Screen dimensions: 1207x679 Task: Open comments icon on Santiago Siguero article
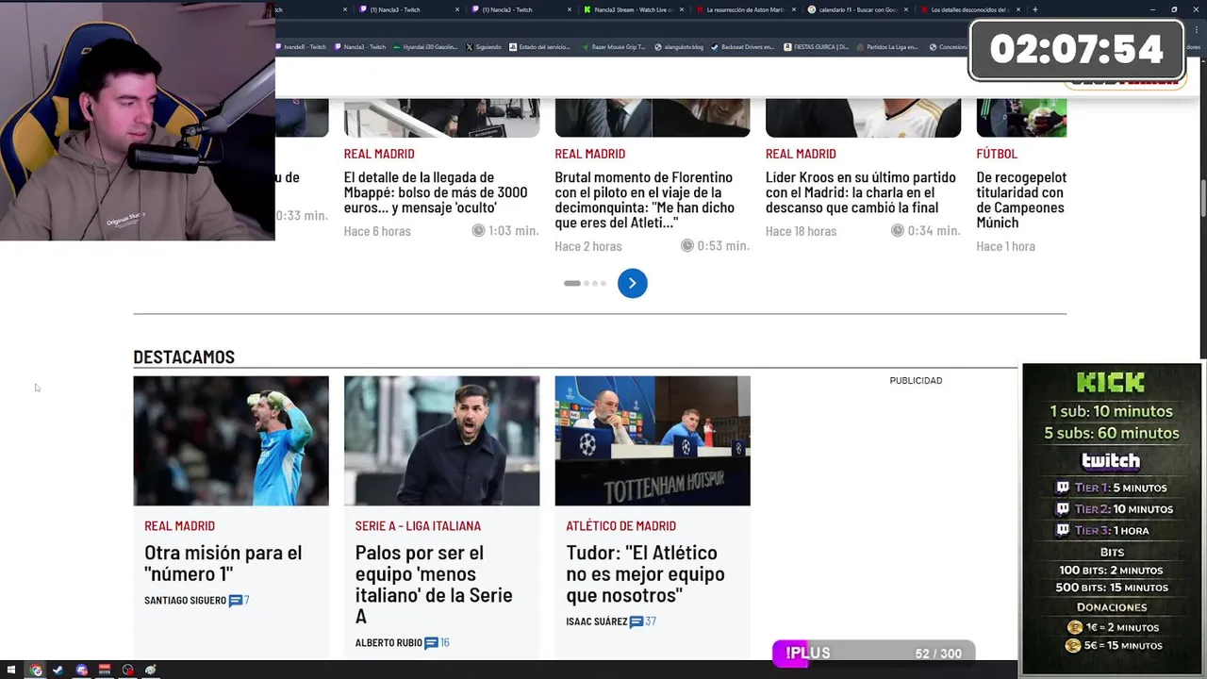[236, 601]
